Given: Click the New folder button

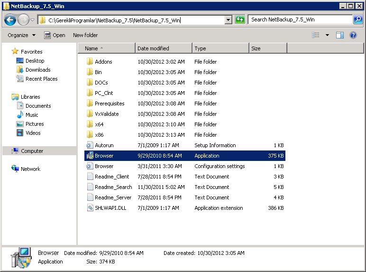Looking at the screenshot, I should pyautogui.click(x=85, y=35).
